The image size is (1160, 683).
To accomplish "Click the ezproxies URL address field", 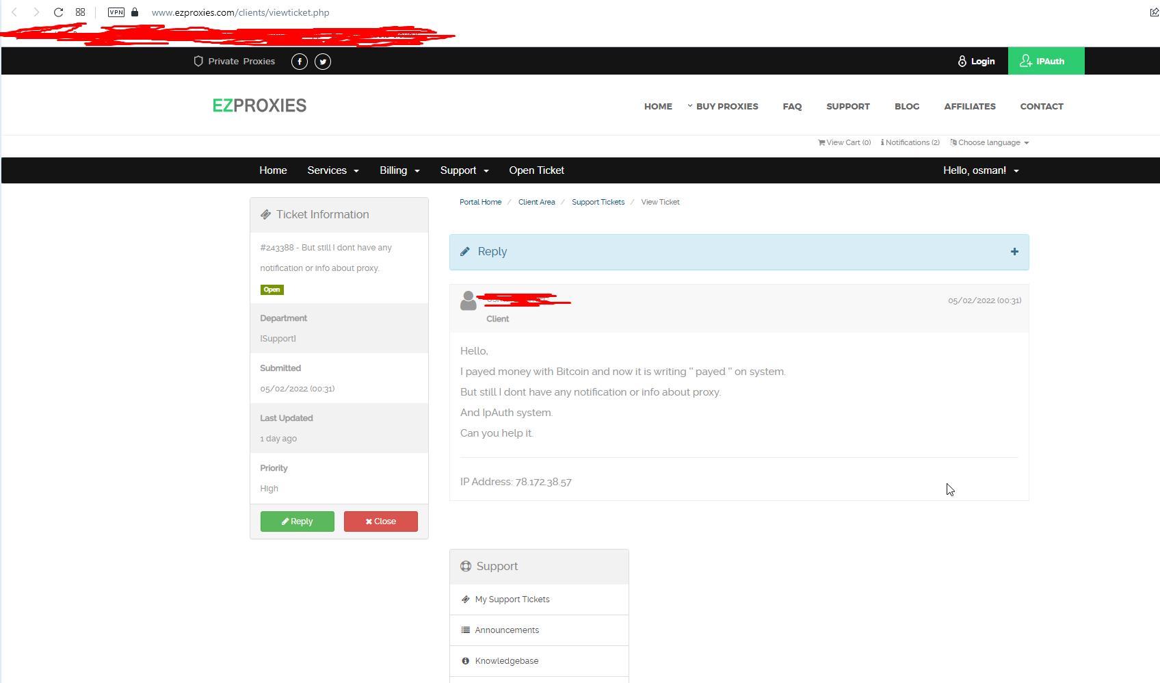I will point(240,12).
